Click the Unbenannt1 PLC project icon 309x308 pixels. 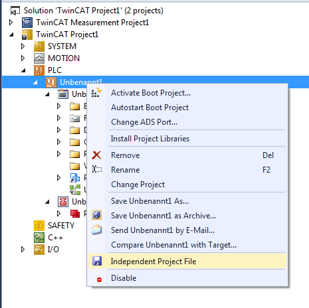tap(51, 82)
